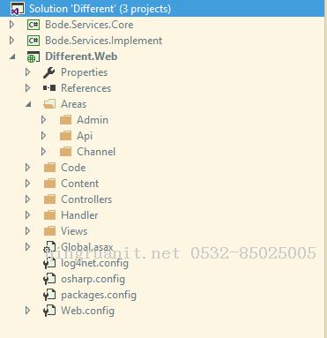Select the Api folder label

tap(85, 136)
